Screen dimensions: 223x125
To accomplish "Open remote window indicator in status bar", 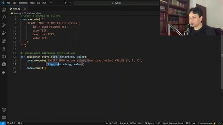I will [x=3, y=123].
